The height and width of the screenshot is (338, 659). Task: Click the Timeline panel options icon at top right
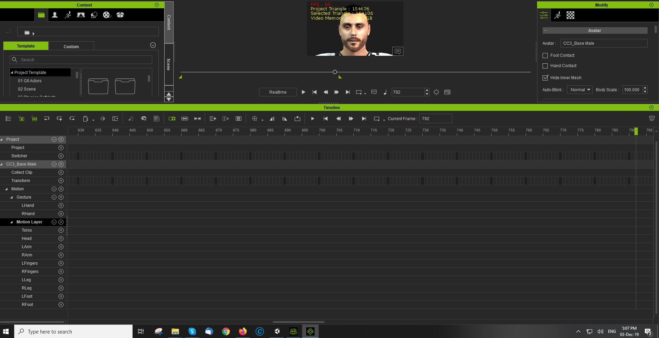(652, 118)
